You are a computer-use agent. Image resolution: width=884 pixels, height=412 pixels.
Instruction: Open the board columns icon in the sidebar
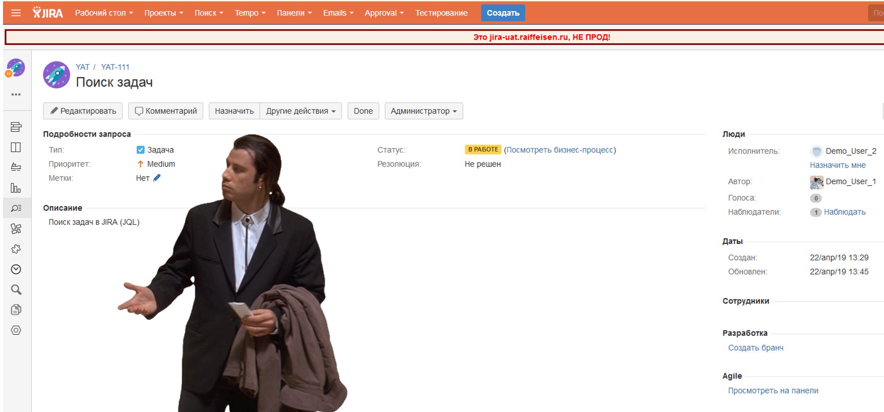coord(16,147)
